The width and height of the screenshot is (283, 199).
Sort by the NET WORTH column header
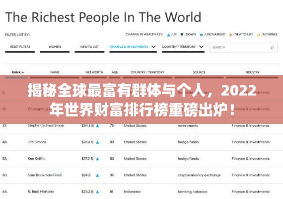[94, 72]
